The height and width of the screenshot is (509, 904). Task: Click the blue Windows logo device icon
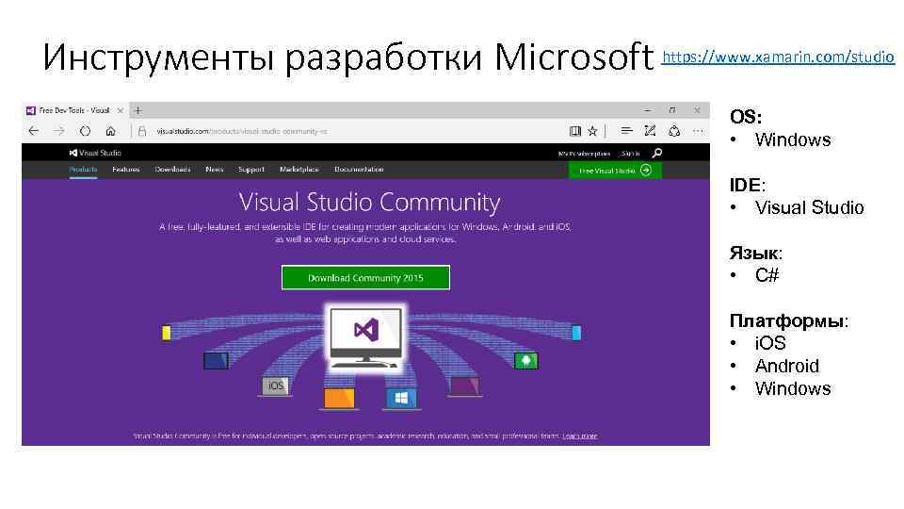(x=401, y=398)
